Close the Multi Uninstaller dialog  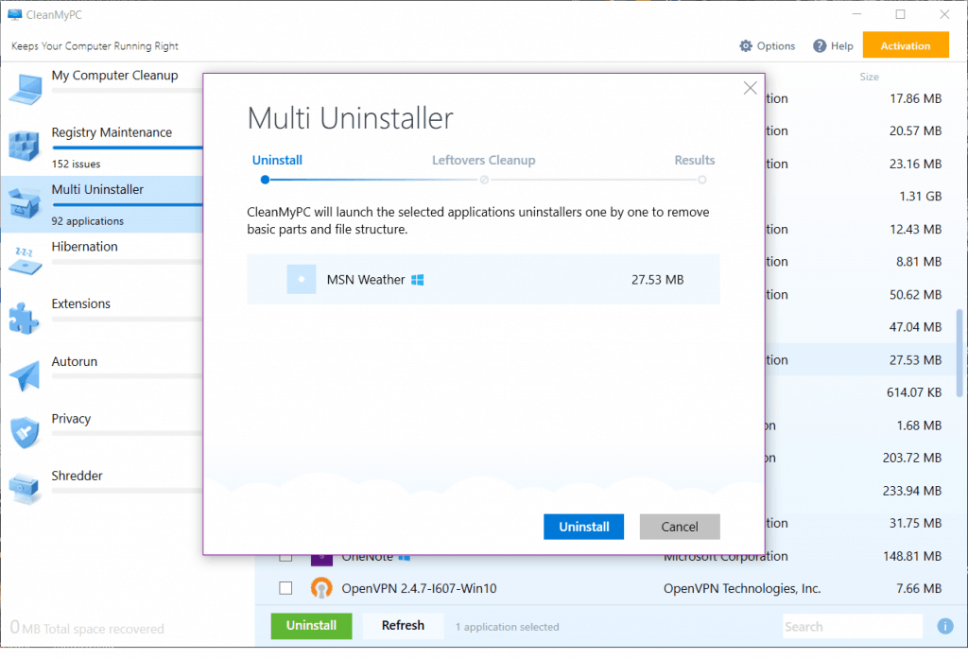click(x=750, y=88)
